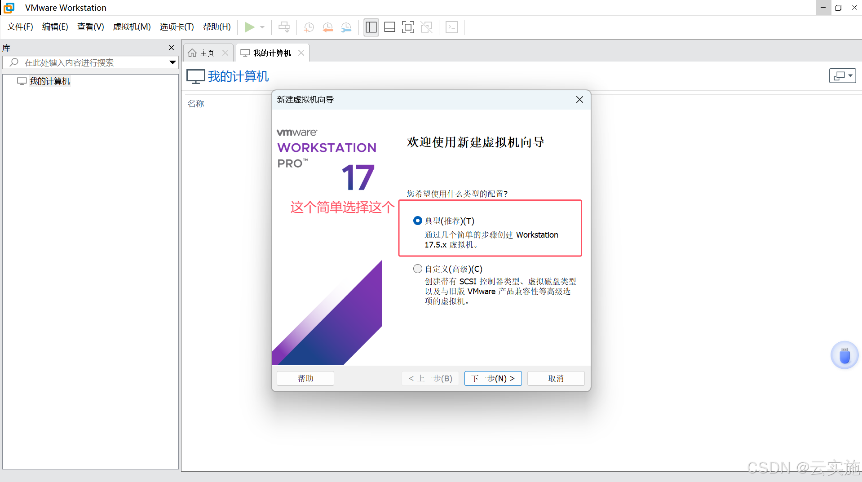Expand the Library search dropdown arrow
This screenshot has height=482, width=862.
(172, 62)
